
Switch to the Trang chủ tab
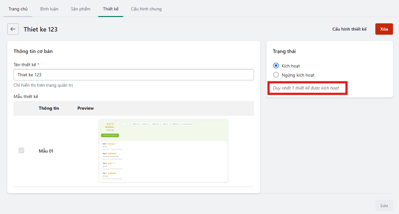18,9
